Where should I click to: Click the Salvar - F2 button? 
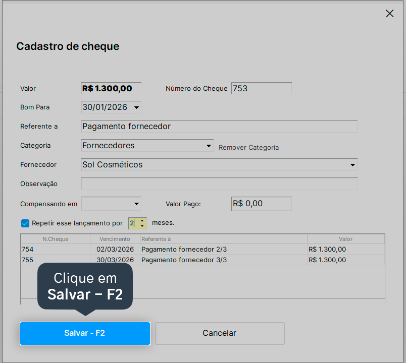[85, 333]
